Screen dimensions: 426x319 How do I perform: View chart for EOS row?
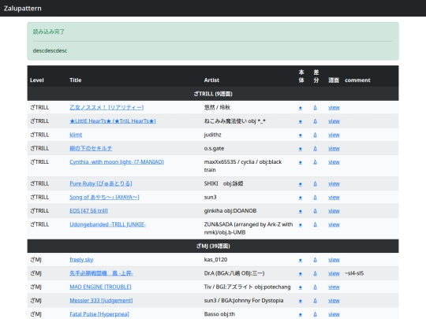click(334, 210)
